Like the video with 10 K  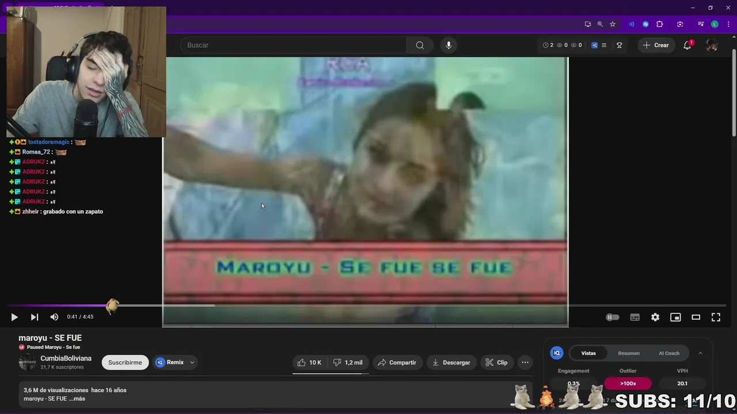point(309,363)
